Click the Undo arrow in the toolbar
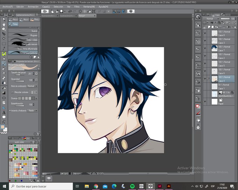The image size is (238, 190). tap(70, 12)
